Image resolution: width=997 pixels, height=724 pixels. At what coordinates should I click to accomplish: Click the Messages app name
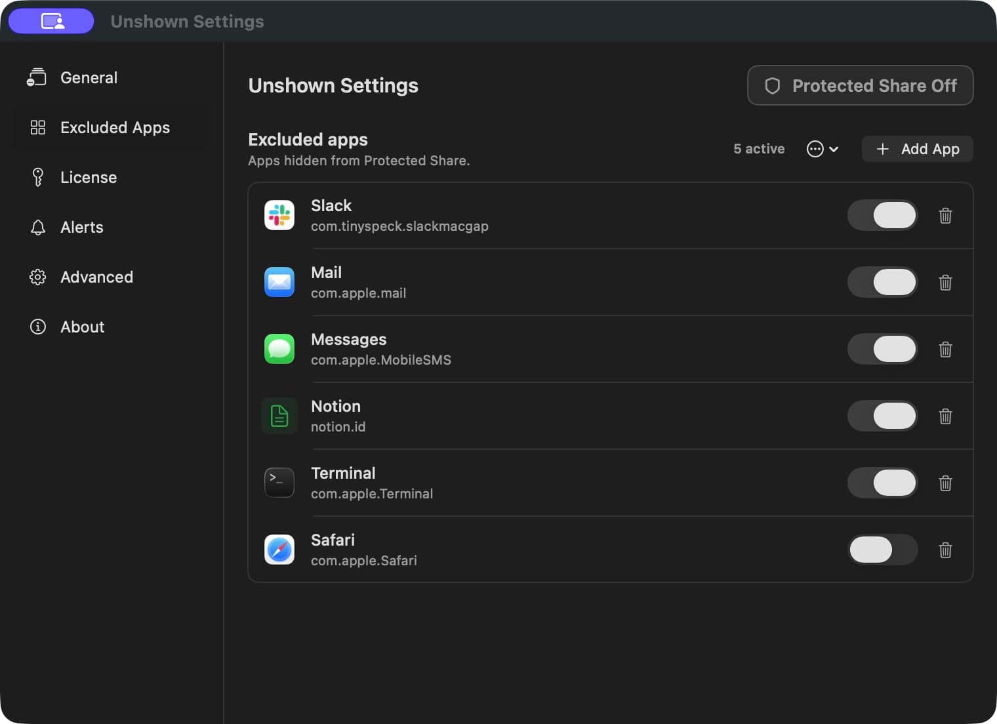coord(349,339)
